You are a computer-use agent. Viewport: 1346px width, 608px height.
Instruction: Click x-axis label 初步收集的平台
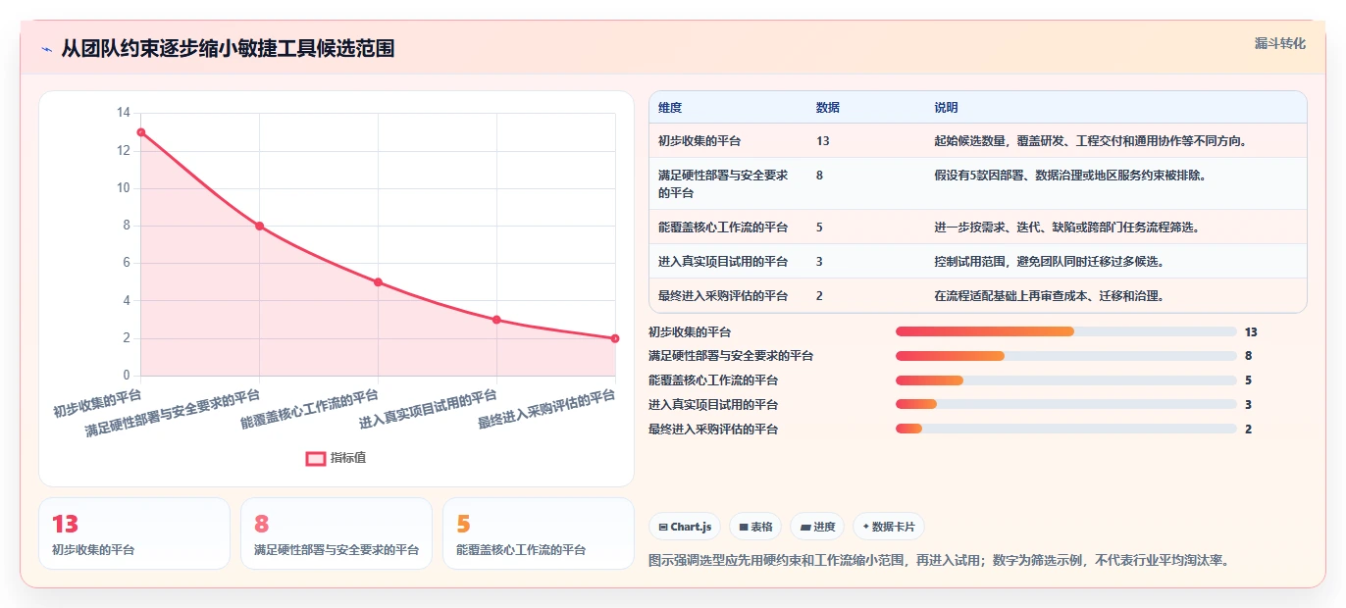click(x=97, y=403)
